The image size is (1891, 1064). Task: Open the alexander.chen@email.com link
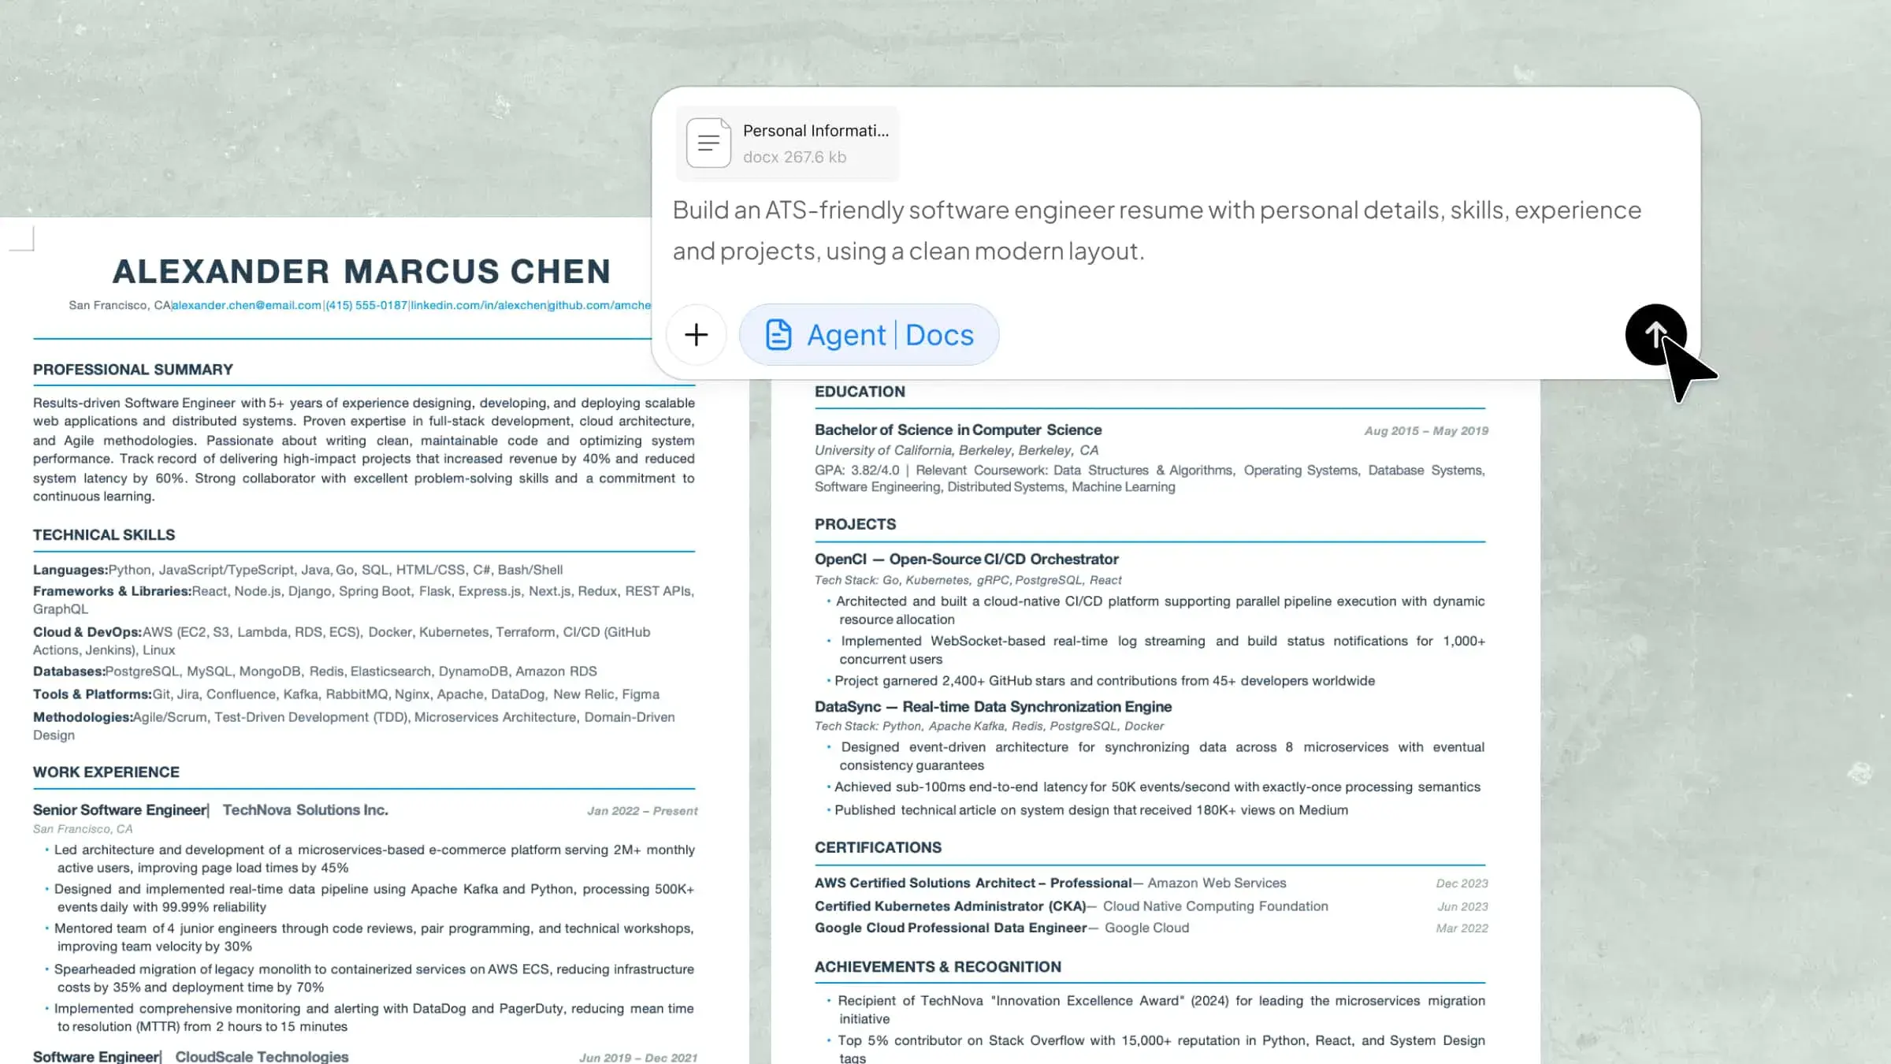pos(247,305)
